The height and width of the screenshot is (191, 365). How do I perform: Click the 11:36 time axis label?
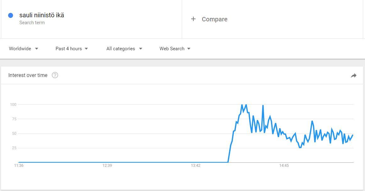pos(19,166)
